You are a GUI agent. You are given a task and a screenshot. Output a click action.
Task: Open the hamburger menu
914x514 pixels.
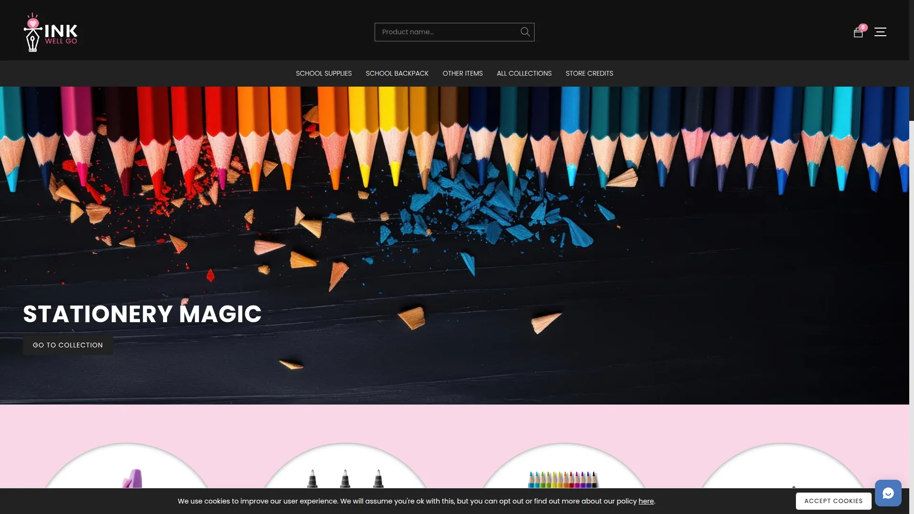(x=880, y=32)
